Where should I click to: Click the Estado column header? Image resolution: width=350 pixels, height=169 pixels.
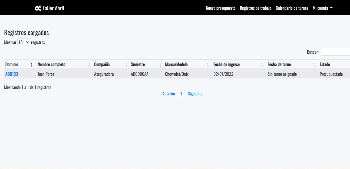(325, 64)
